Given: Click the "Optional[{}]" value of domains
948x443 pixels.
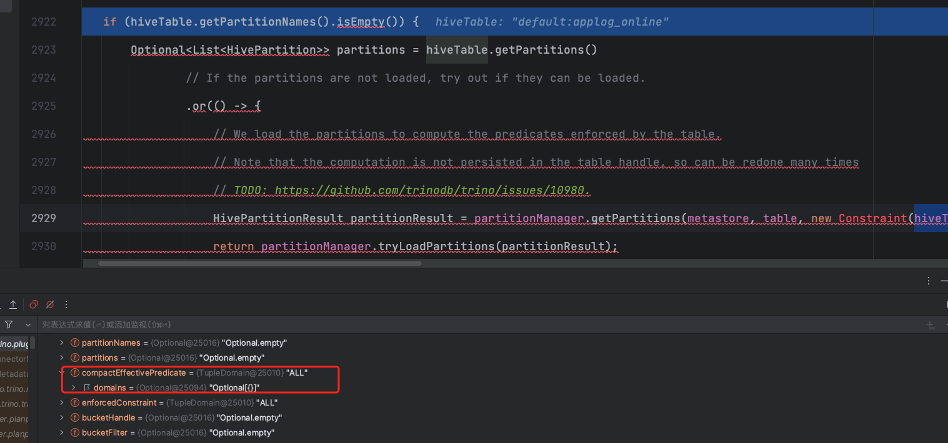Looking at the screenshot, I should 234,387.
